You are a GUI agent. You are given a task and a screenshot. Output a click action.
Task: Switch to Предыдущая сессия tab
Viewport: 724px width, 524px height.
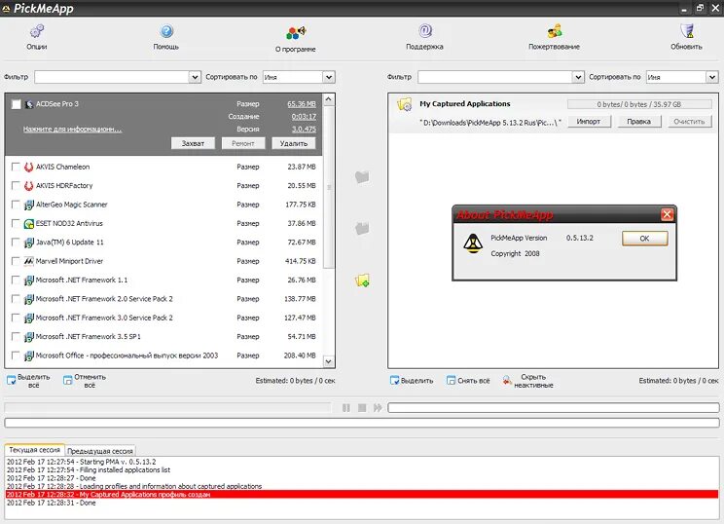[x=100, y=451]
